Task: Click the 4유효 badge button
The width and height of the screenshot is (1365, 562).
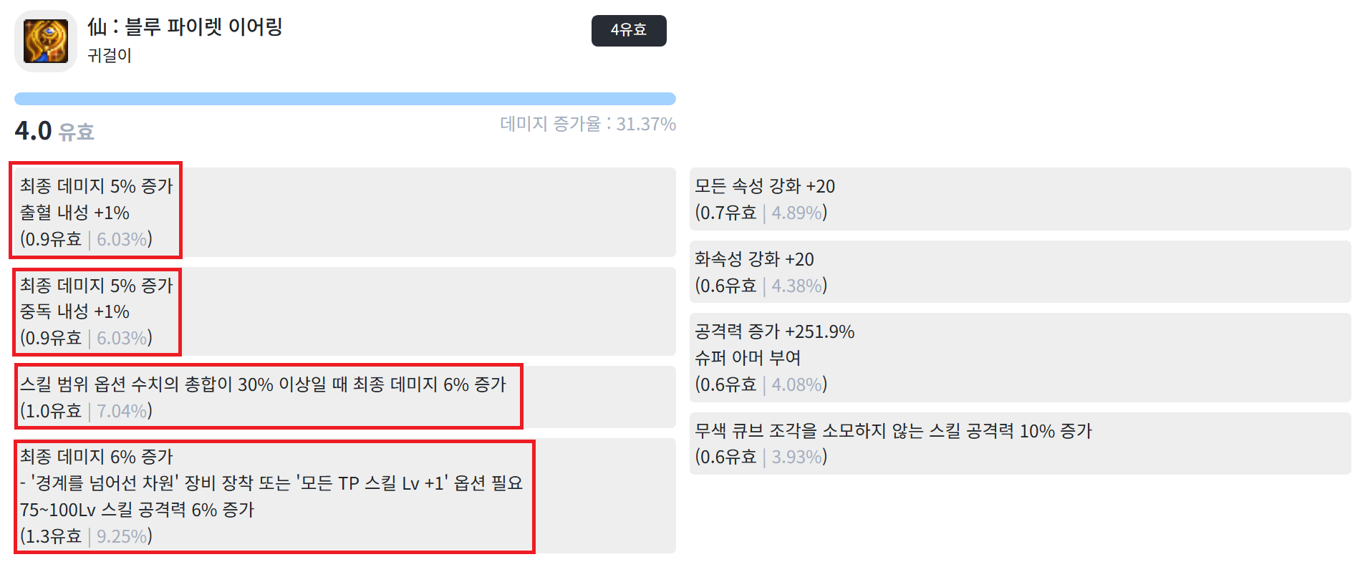Action: pyautogui.click(x=629, y=30)
